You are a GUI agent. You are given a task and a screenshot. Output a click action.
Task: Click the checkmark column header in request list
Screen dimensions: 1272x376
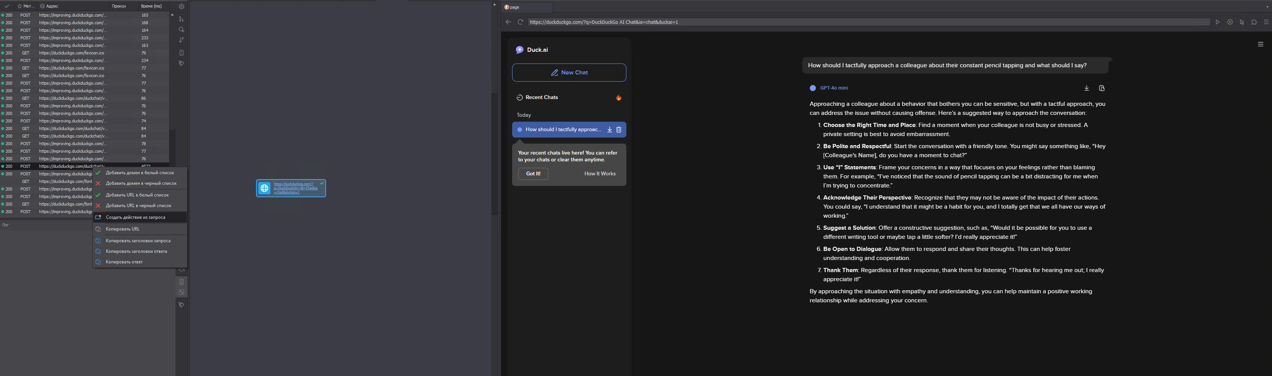7,6
